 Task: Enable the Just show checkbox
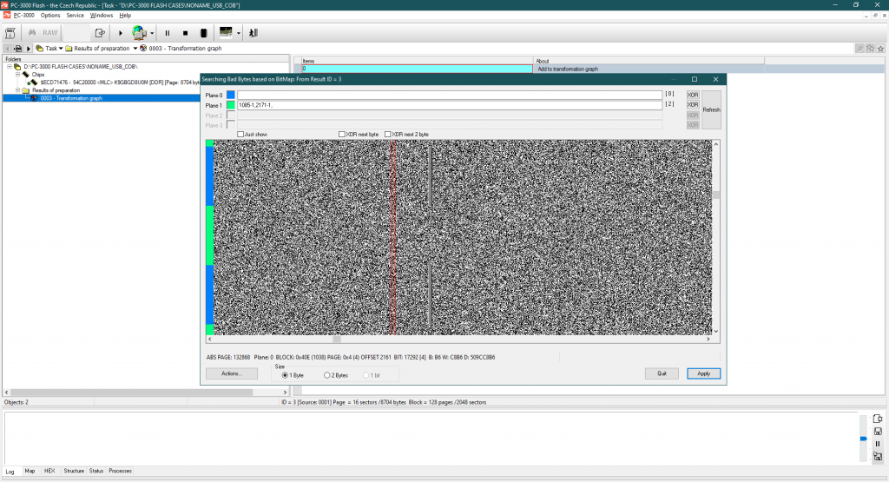240,135
